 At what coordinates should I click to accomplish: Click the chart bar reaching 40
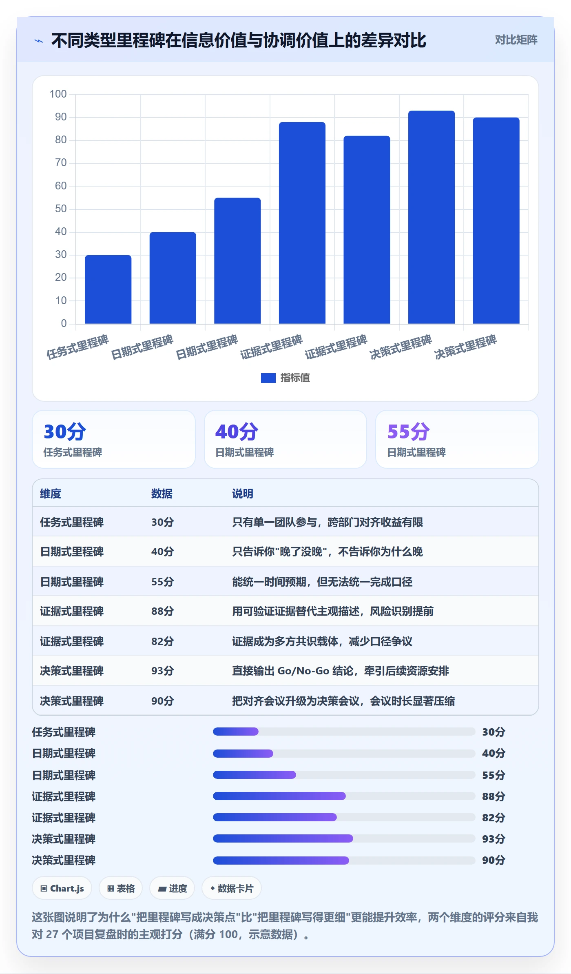click(x=173, y=278)
